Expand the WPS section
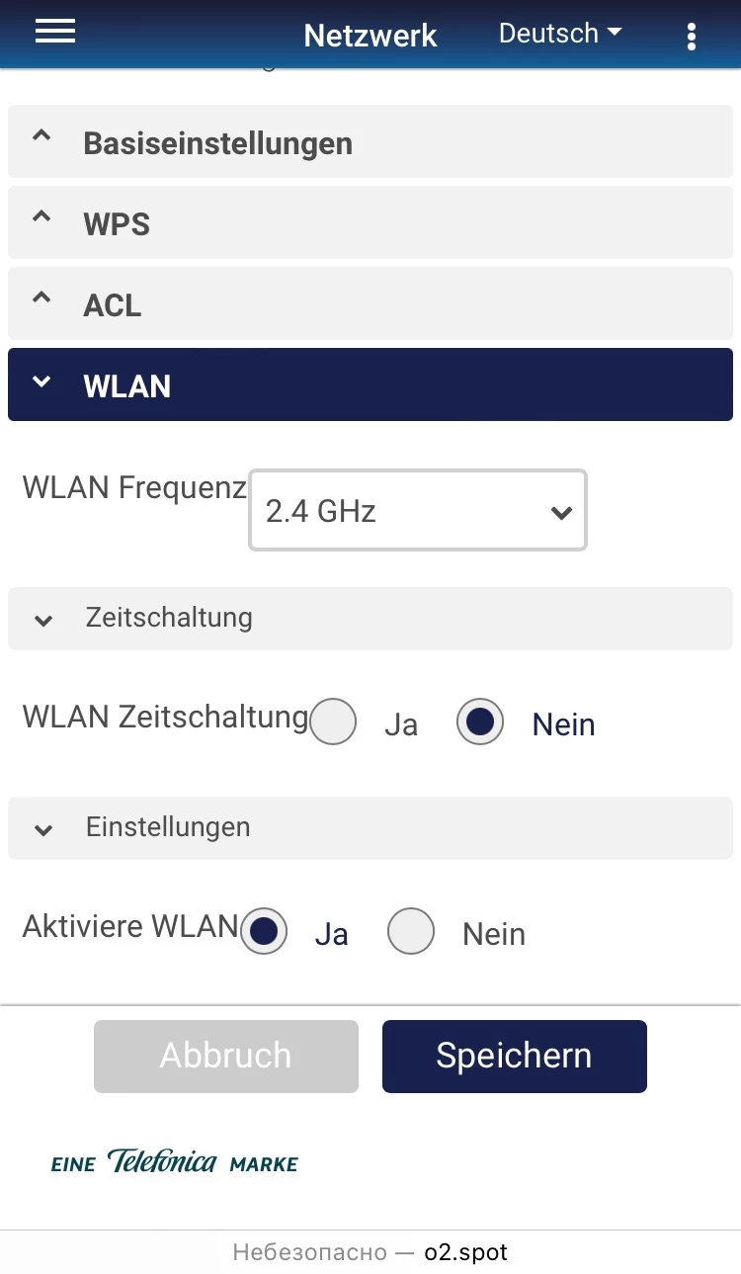The image size is (741, 1274). 117,224
